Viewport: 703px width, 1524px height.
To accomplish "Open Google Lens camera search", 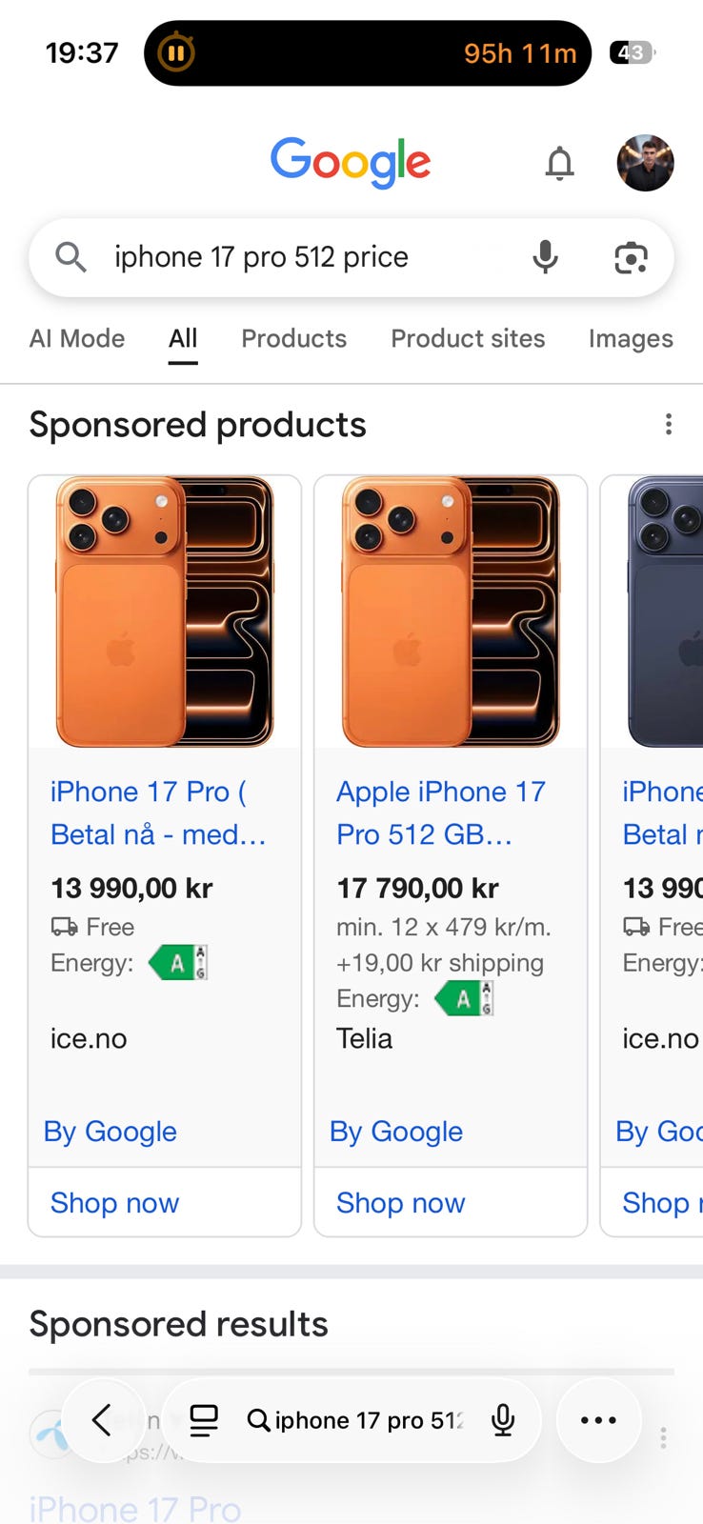I will click(x=631, y=257).
